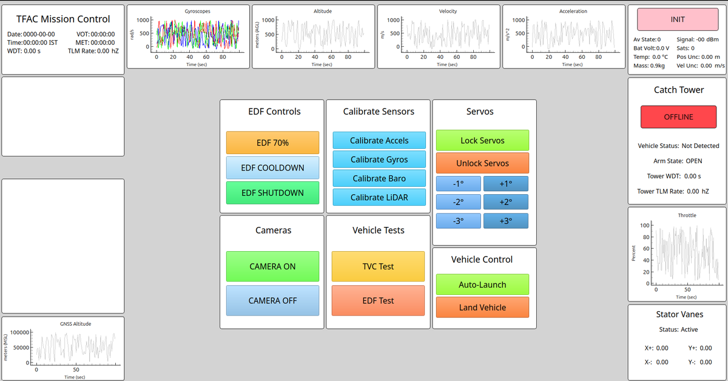Click the Arm State: OPEN text

click(x=678, y=161)
